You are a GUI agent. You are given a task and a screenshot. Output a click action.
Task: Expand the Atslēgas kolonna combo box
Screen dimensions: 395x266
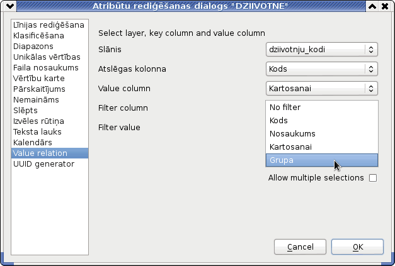pos(322,69)
